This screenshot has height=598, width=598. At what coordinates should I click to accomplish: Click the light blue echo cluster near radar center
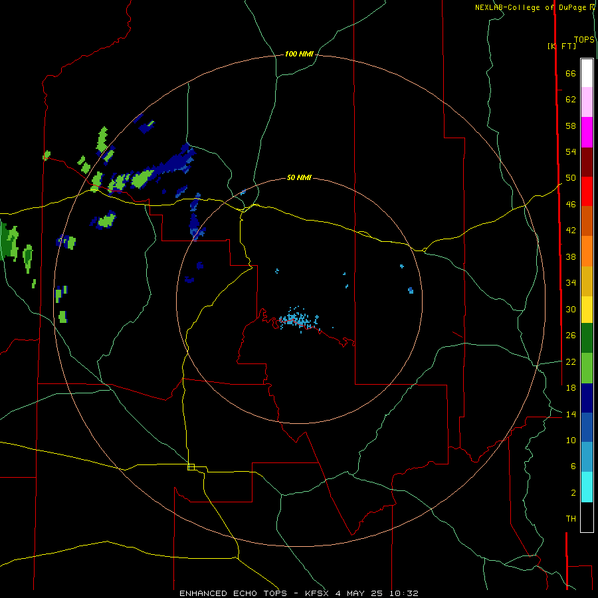click(x=298, y=319)
